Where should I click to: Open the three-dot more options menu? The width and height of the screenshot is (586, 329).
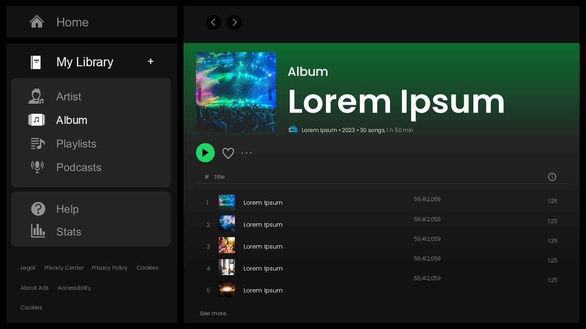point(246,153)
